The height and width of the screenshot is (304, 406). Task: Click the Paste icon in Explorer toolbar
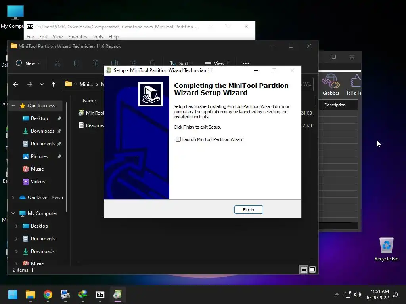click(x=95, y=63)
